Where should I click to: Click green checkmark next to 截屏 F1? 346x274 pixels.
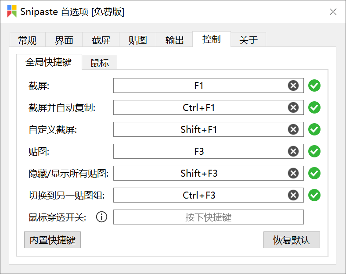click(x=314, y=85)
